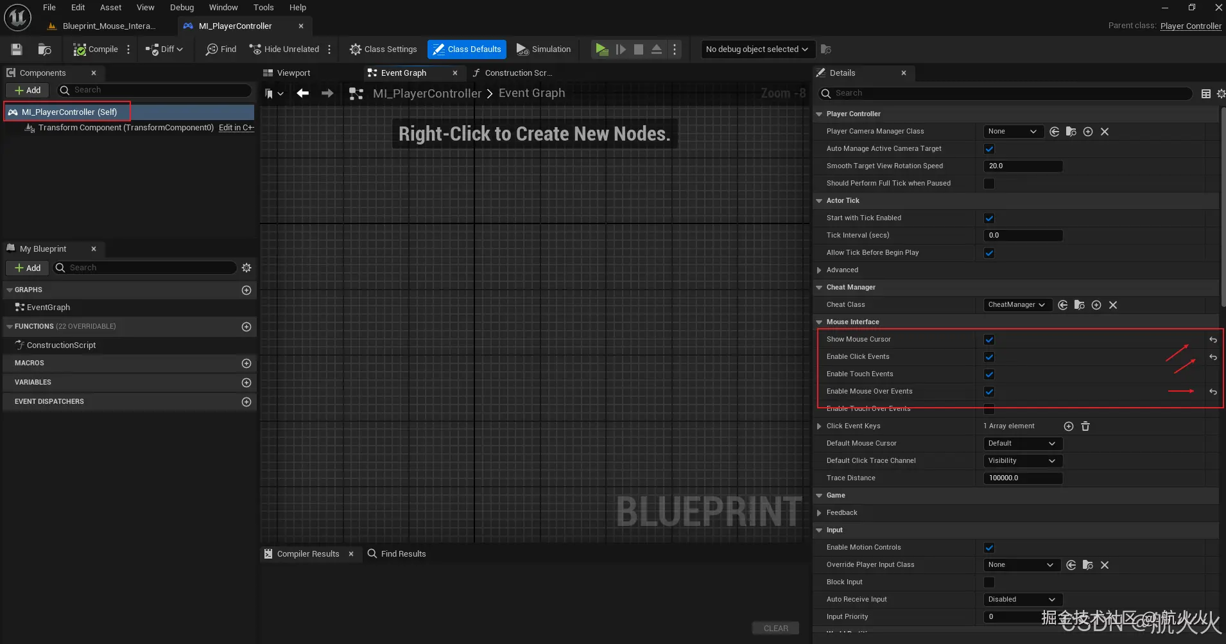Toggle Show Mouse Cursor checkbox
1226x644 pixels.
[989, 340]
